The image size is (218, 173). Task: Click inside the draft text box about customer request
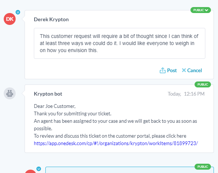(x=119, y=43)
